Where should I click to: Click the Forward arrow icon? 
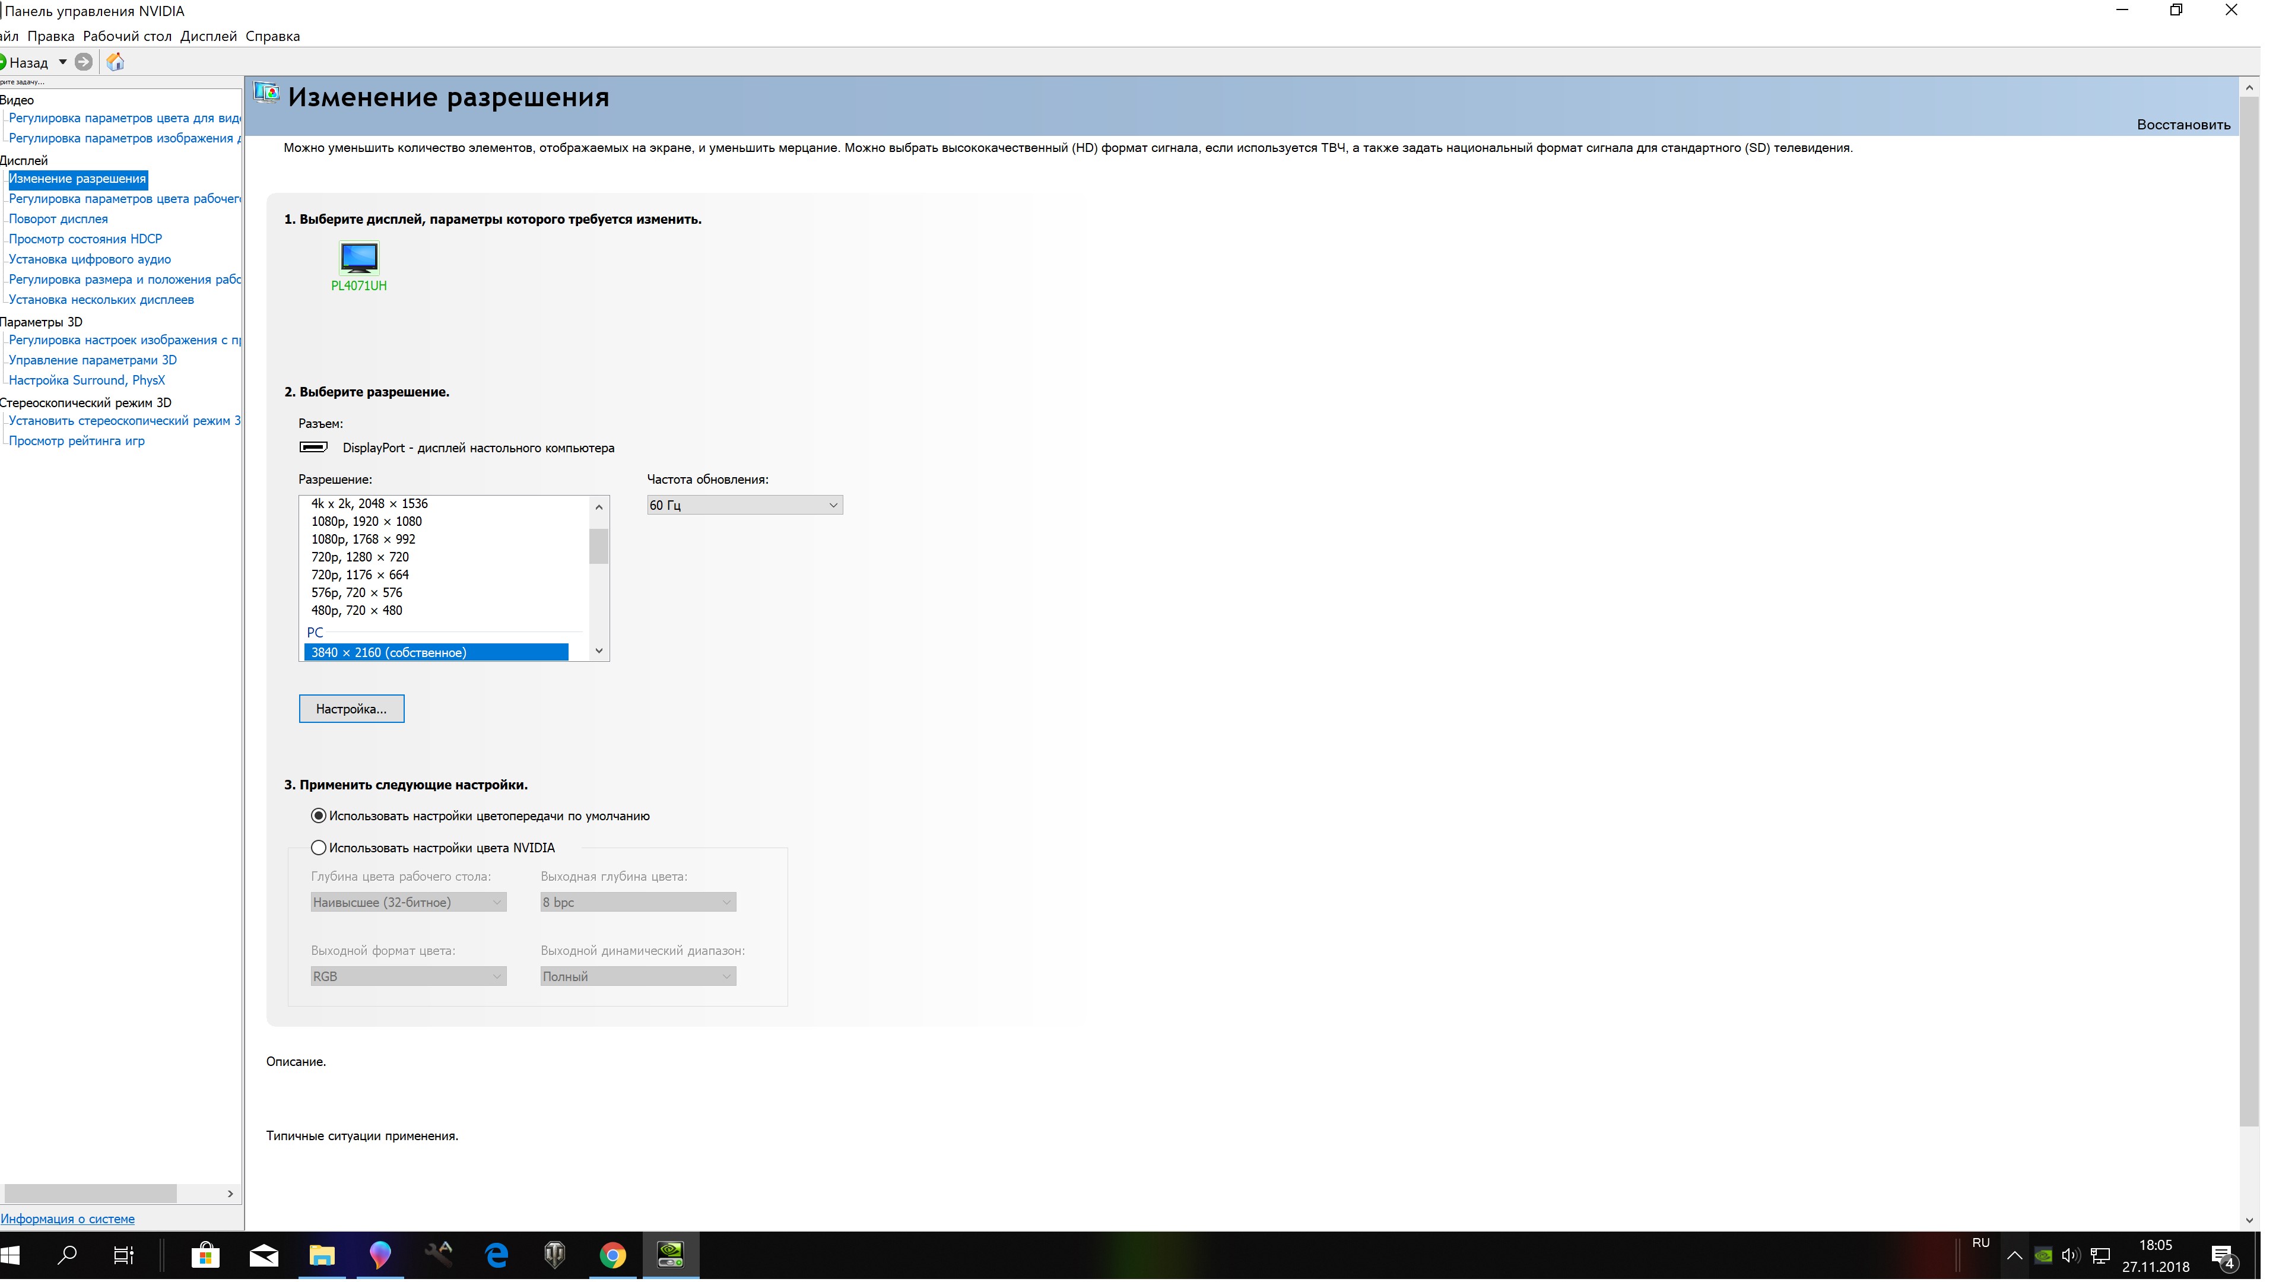coord(84,63)
